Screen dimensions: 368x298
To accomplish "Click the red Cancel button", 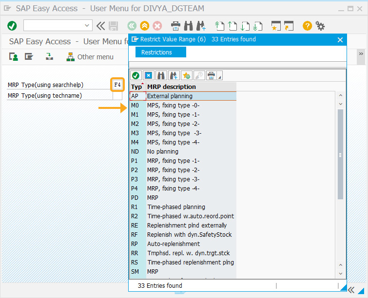I will [157, 26].
